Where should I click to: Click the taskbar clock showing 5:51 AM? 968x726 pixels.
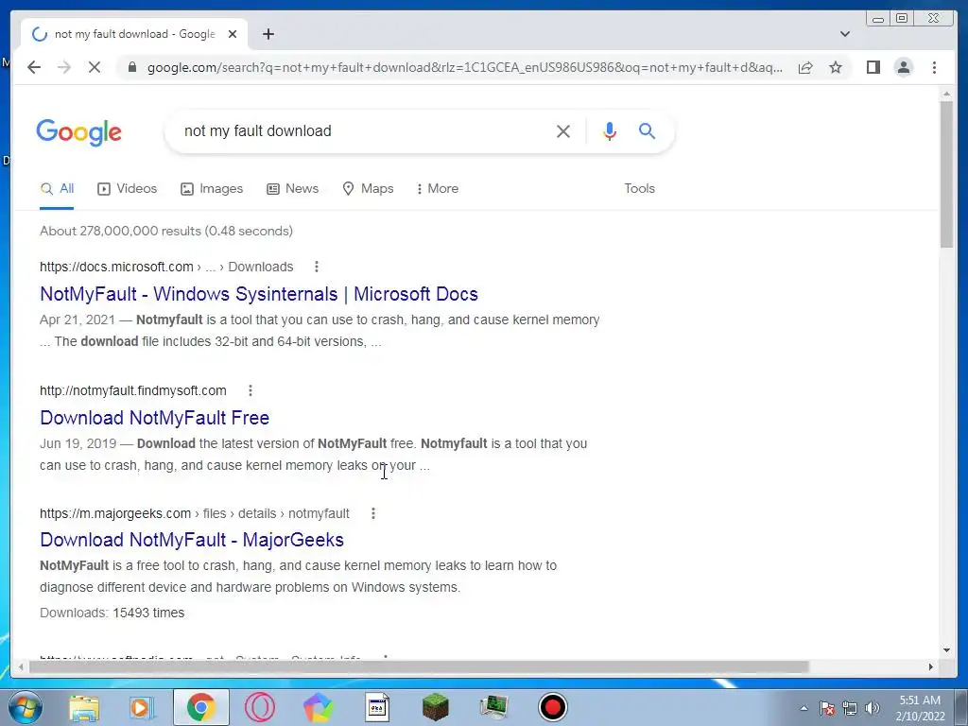coord(920,708)
